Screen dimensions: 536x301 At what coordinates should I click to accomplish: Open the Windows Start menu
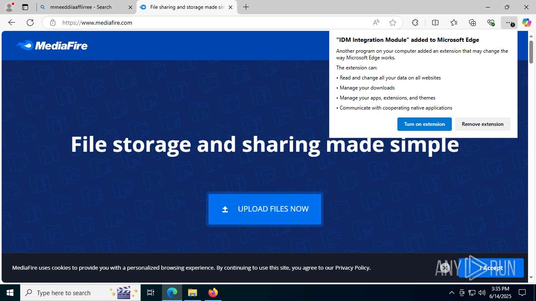[x=10, y=293]
